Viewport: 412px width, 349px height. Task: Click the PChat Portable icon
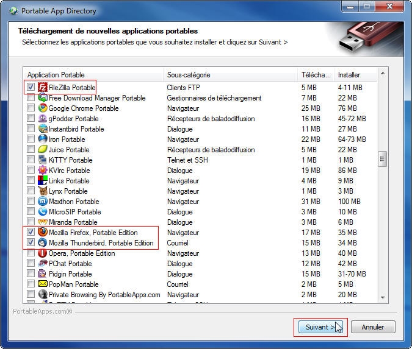tap(42, 264)
